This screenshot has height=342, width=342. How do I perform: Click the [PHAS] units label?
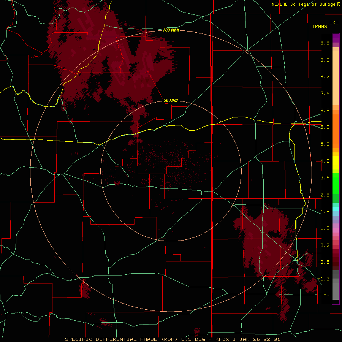321,27
